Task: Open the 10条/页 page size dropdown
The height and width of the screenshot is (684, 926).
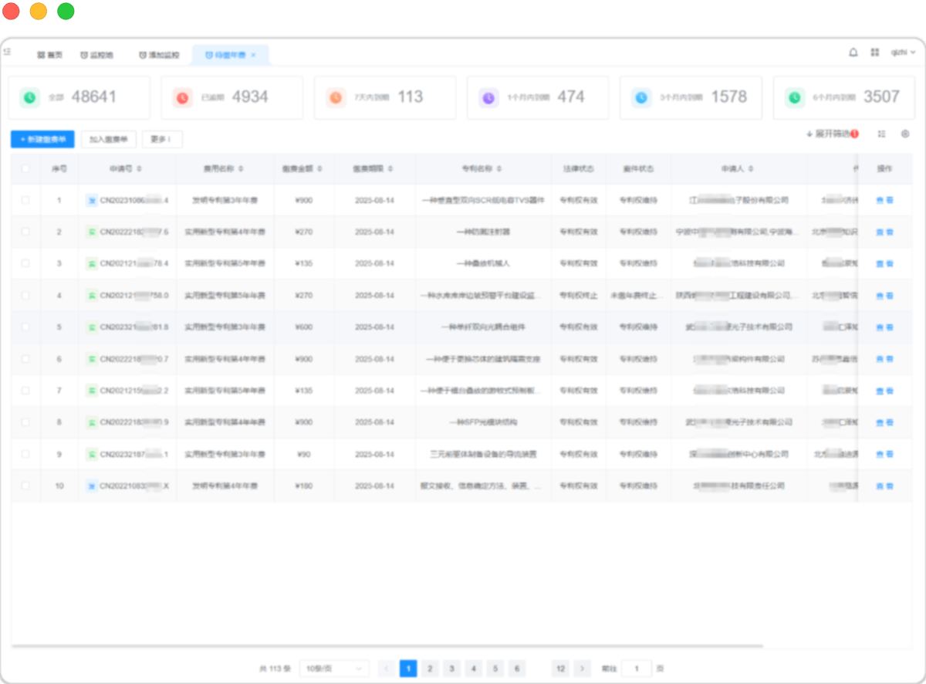Action: click(333, 669)
